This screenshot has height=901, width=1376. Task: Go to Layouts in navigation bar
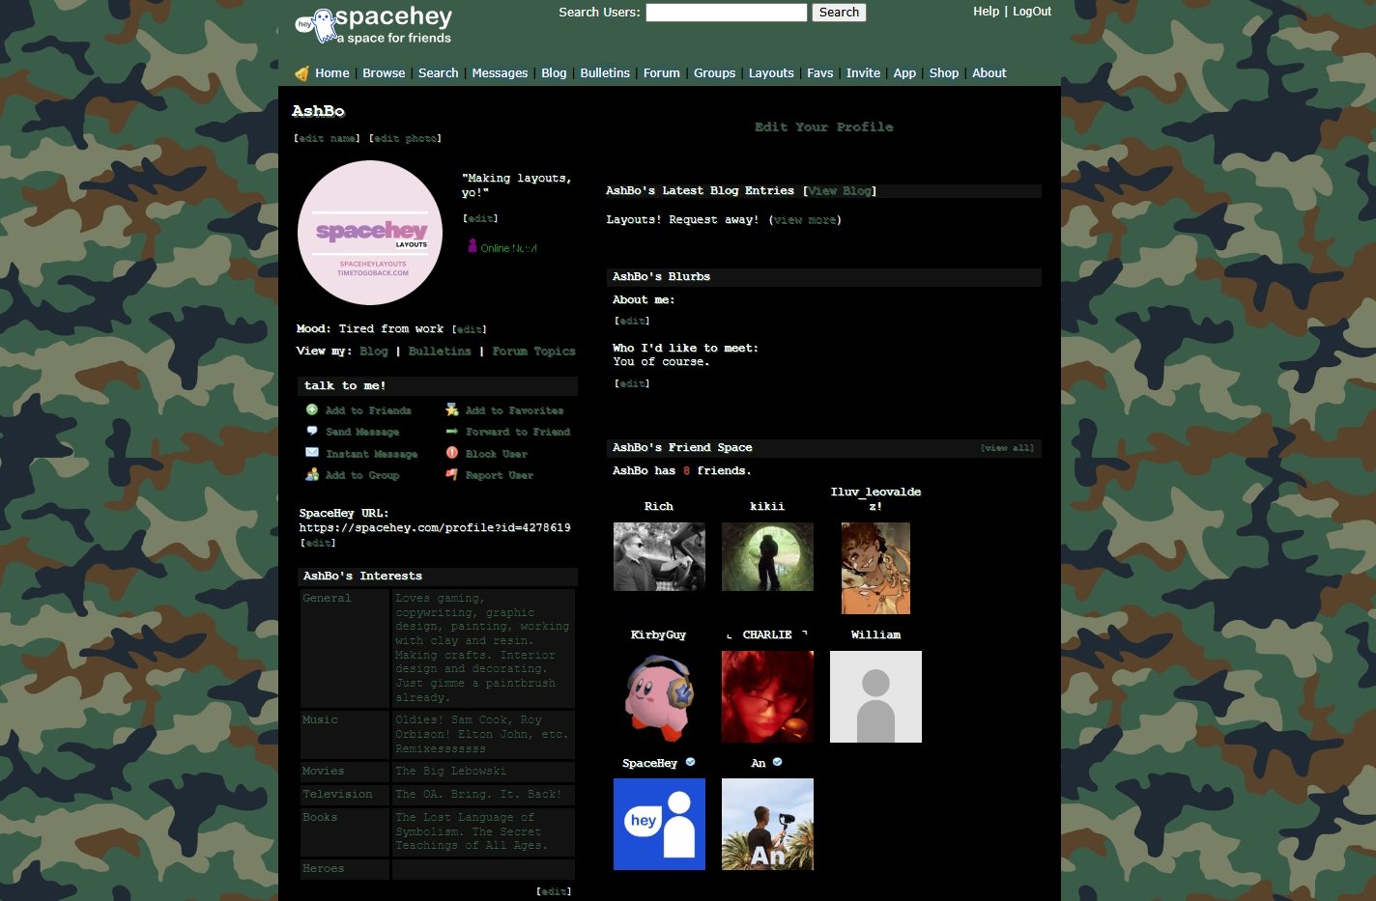tap(771, 73)
